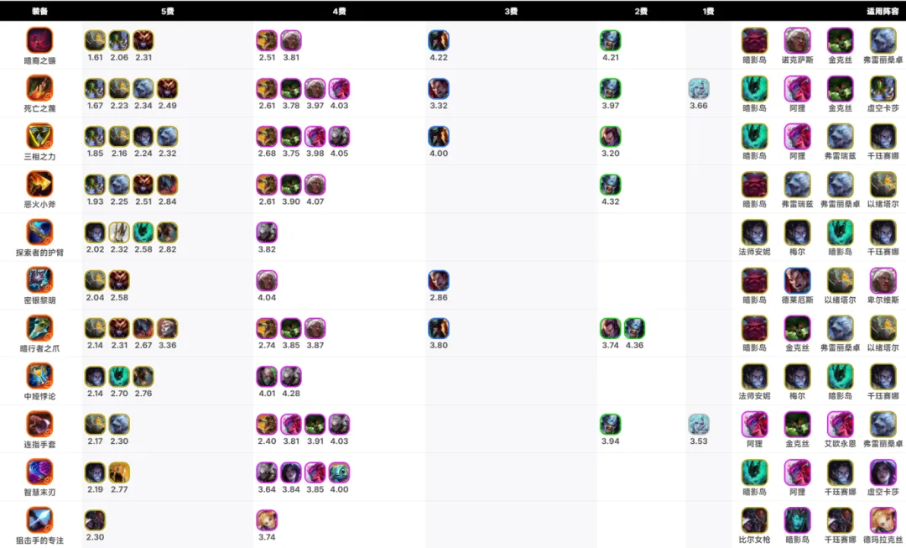
Task: Open the 狙击手的专注 item icon
Action: (x=40, y=520)
